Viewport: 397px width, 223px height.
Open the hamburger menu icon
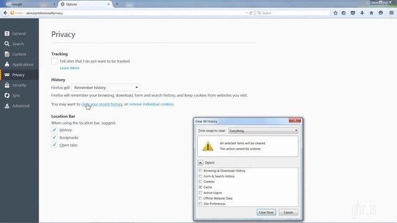391,13
